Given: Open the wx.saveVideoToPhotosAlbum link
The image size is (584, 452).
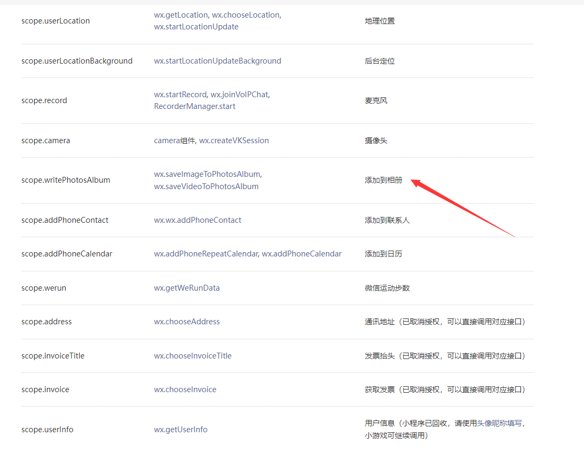Looking at the screenshot, I should pos(207,186).
